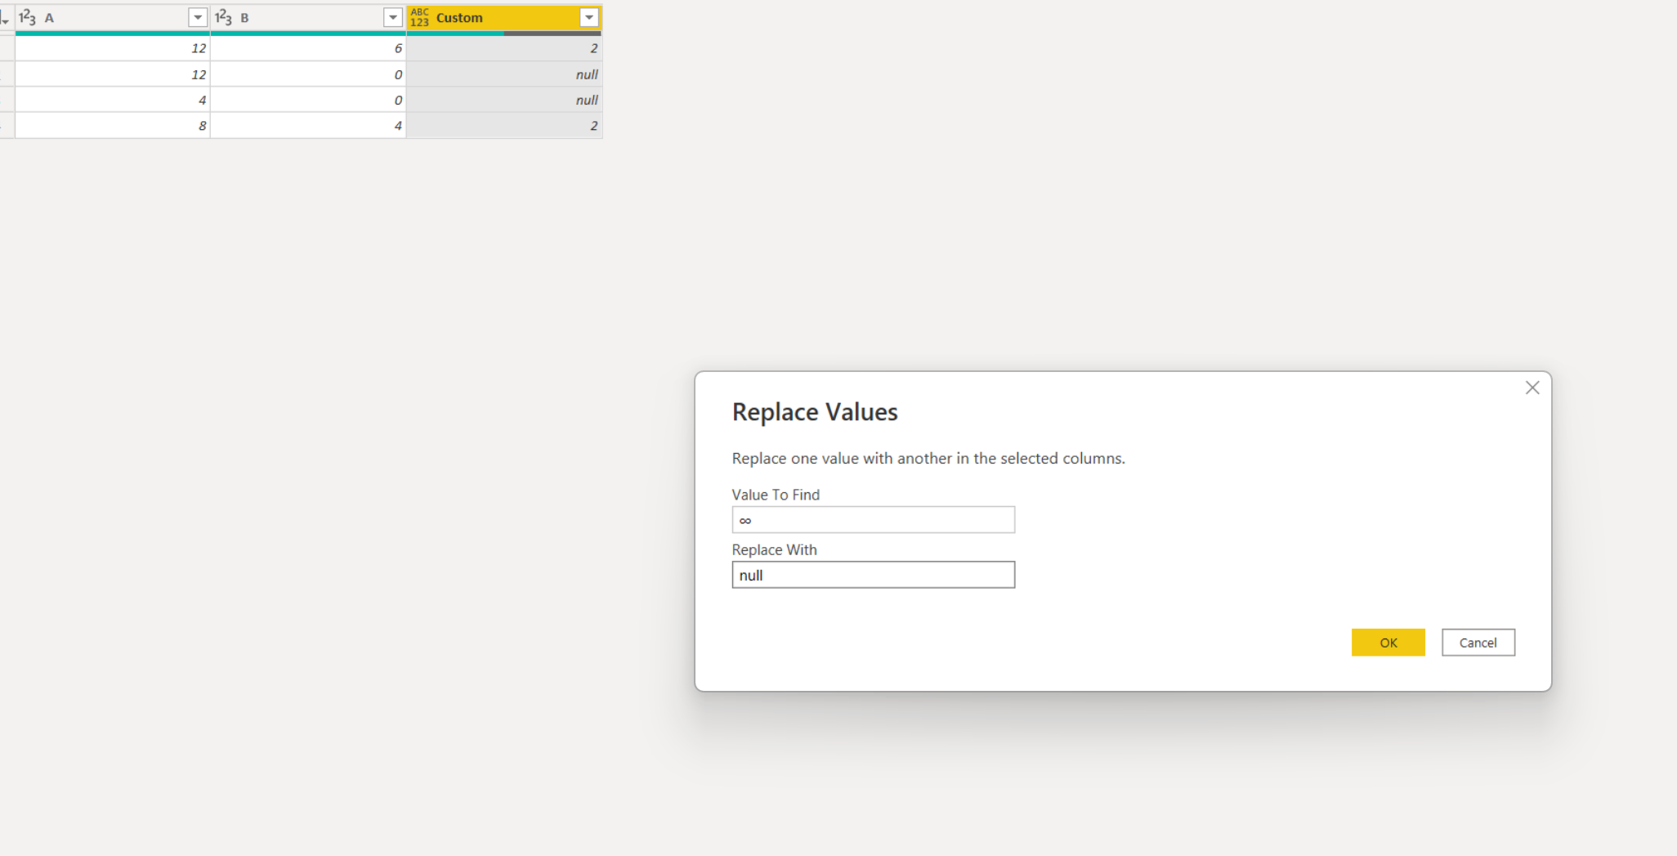
Task: Select the column A header
Action: [x=113, y=17]
